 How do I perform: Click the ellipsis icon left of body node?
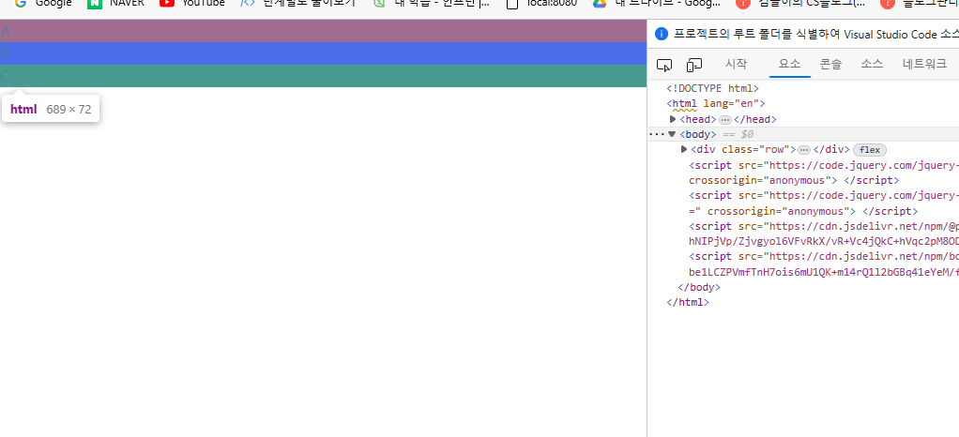click(x=656, y=134)
